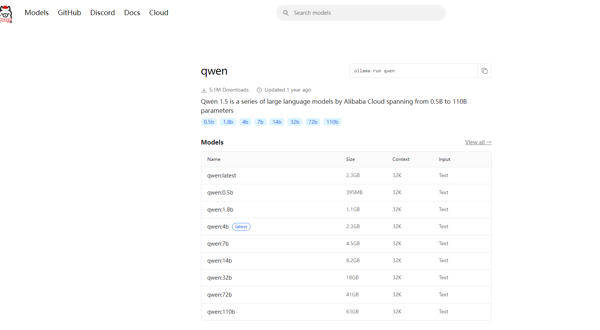The image size is (600, 330).
Task: Click the download icon beside 5.1M Downloads
Action: click(x=204, y=90)
